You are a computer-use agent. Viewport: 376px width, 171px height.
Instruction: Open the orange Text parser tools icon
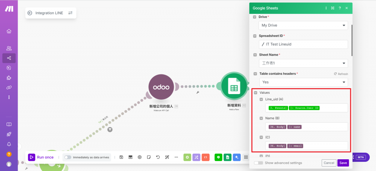tap(206, 157)
